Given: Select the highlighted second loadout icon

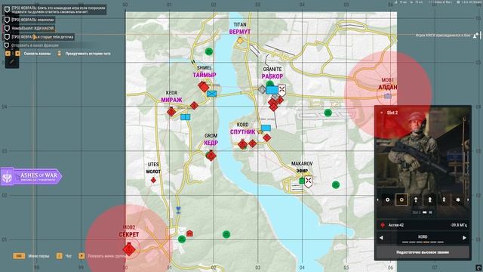Looking at the screenshot, I should click(x=401, y=199).
